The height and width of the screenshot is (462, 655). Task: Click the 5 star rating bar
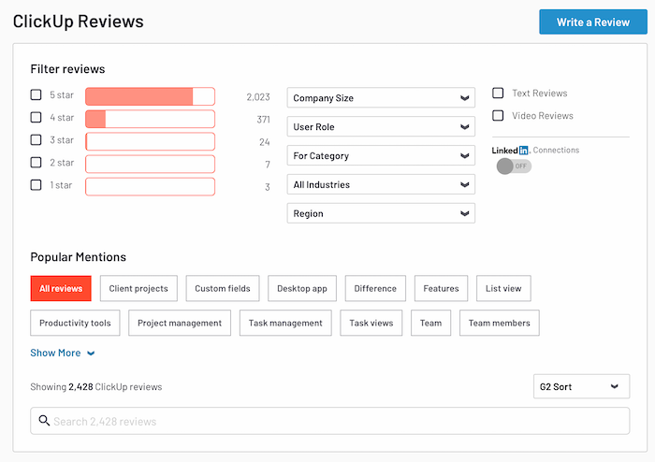[x=150, y=96]
